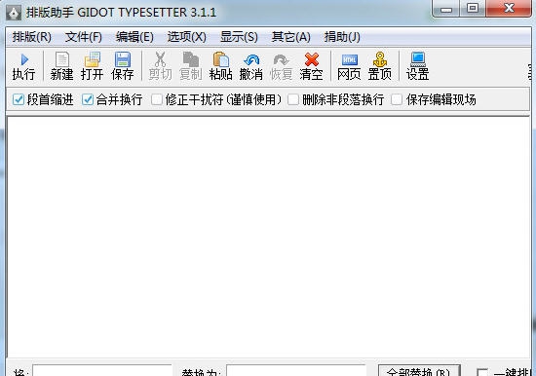Click the 复制 (Copy) icon
The image size is (536, 376).
click(190, 59)
